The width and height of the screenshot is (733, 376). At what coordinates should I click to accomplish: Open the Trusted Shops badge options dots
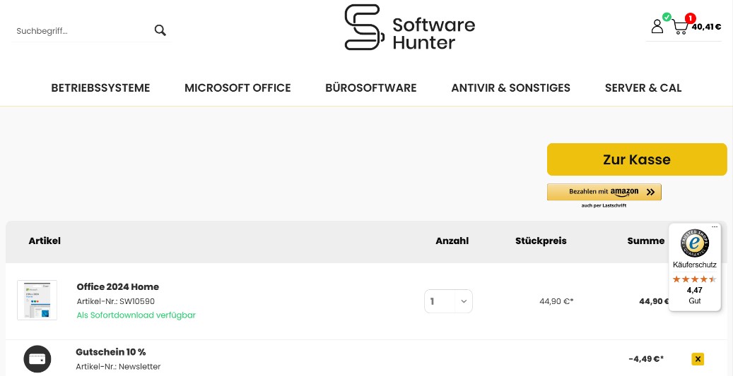click(715, 227)
